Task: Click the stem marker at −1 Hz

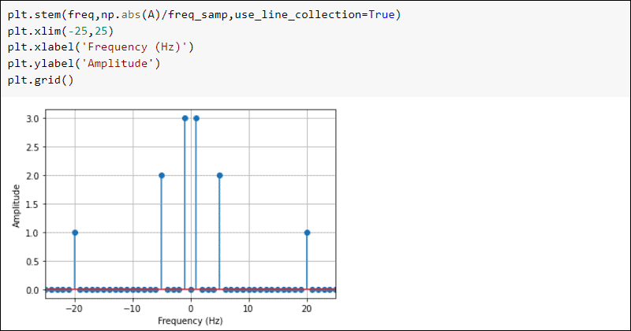Action: pyautogui.click(x=185, y=119)
